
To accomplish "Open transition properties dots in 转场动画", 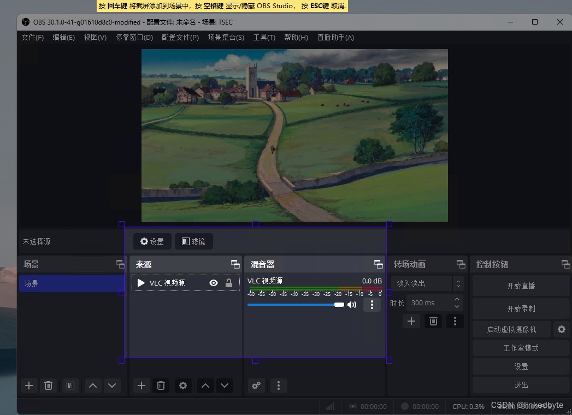I will pyautogui.click(x=455, y=321).
